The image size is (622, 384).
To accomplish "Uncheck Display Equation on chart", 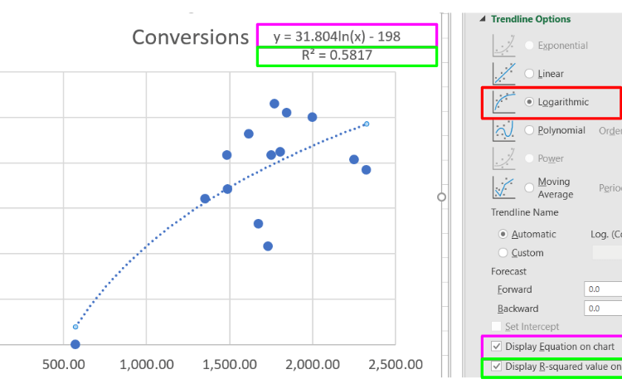I will [x=496, y=346].
